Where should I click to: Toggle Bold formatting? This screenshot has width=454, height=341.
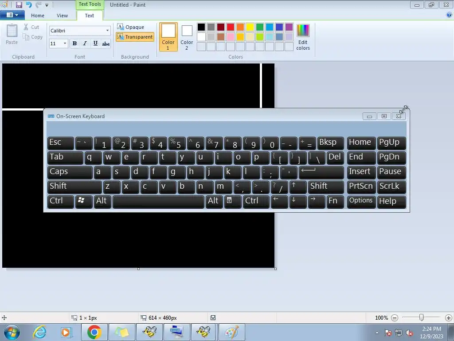(x=74, y=44)
